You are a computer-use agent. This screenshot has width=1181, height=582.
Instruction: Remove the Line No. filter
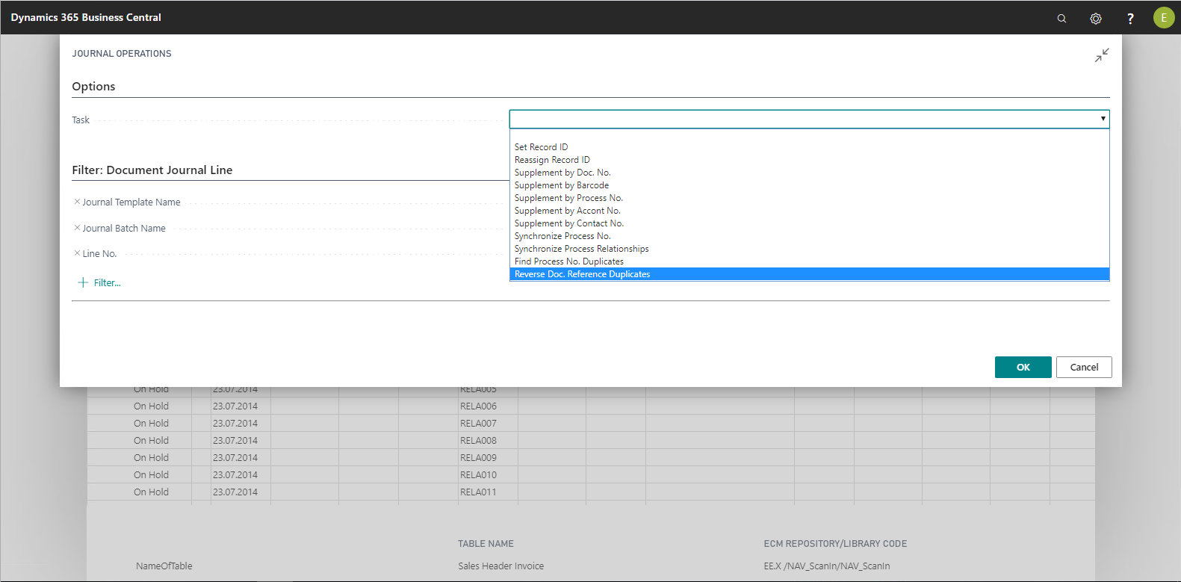click(x=77, y=253)
